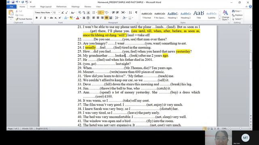
Task: Switch to the Review tab
Action: point(88,6)
